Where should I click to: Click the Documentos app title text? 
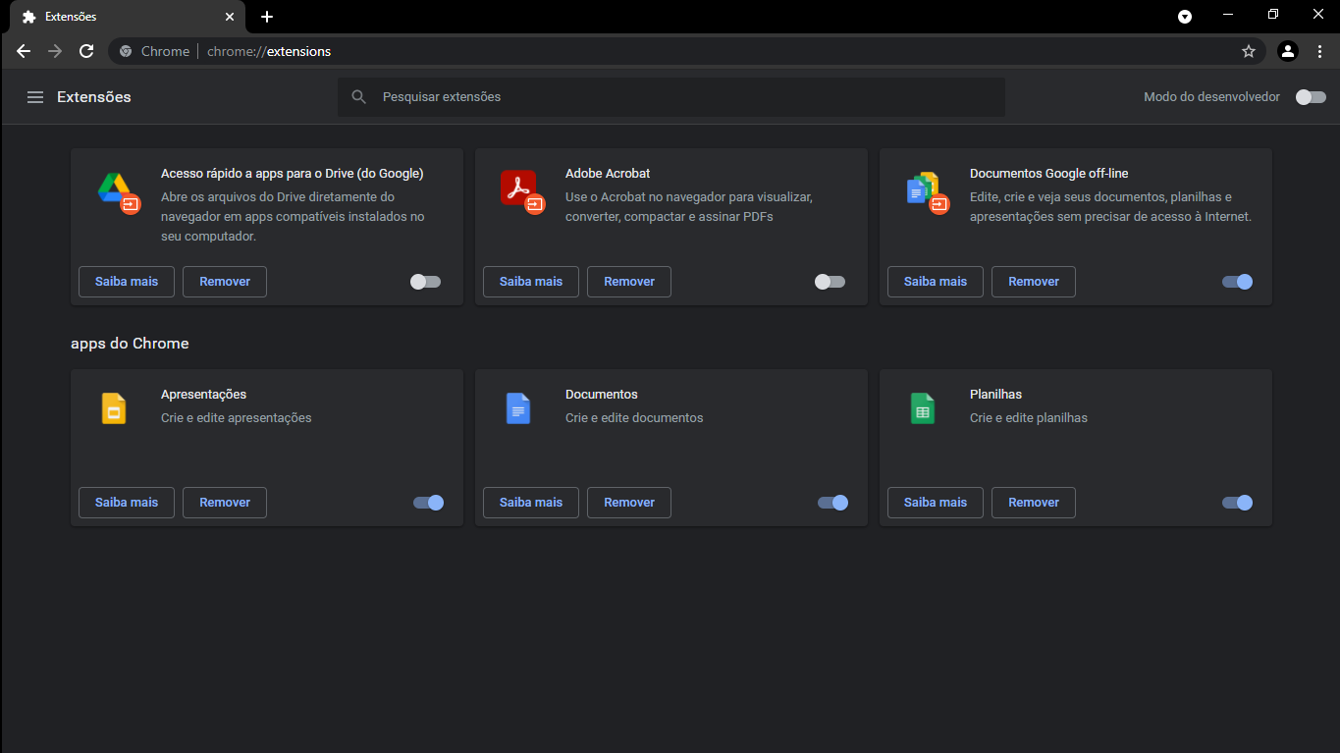pos(602,395)
